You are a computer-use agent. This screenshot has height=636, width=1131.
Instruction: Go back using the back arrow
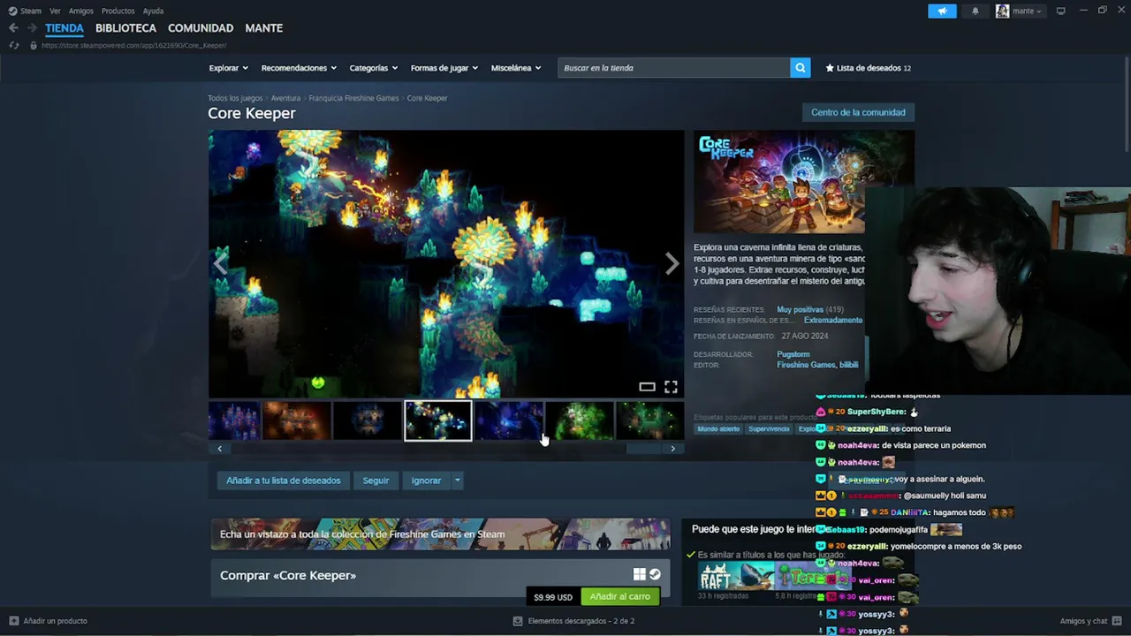click(x=13, y=28)
